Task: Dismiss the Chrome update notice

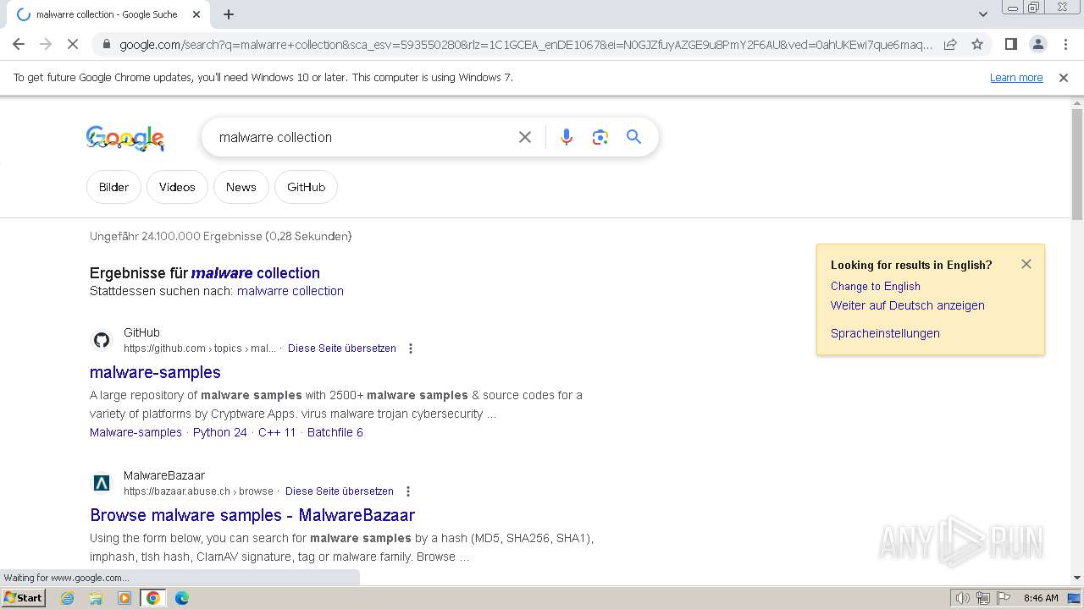Action: point(1064,78)
